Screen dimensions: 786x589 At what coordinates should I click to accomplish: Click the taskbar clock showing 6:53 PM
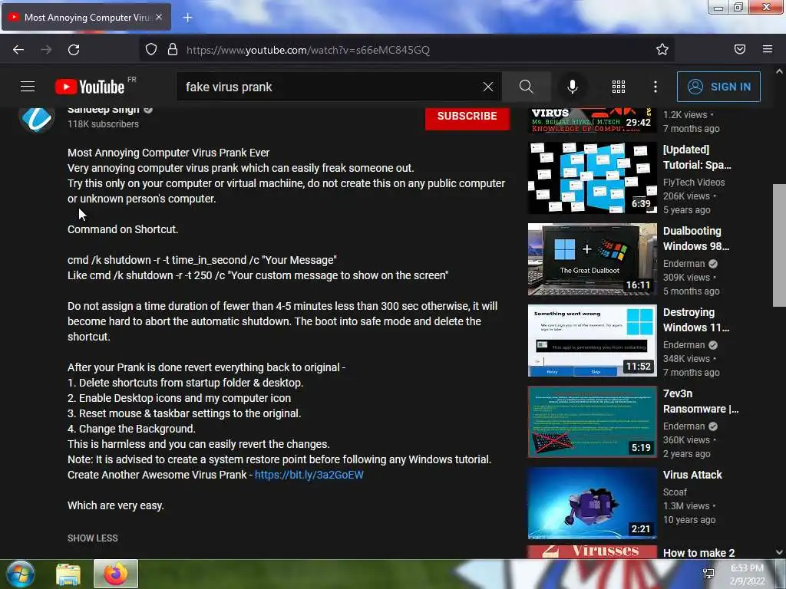coord(747,574)
